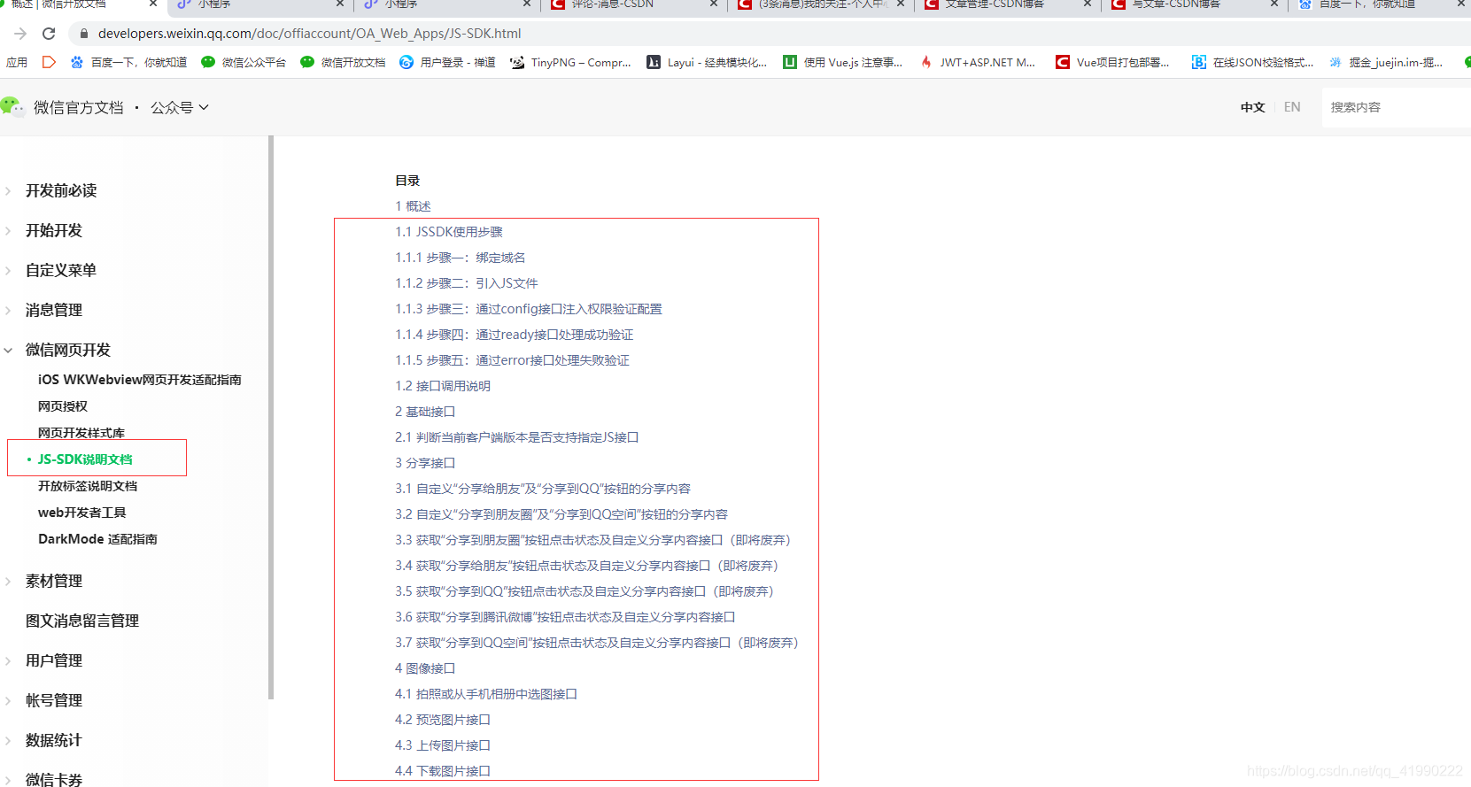Open the 在线JSON校验格式 bookmark

click(1253, 63)
